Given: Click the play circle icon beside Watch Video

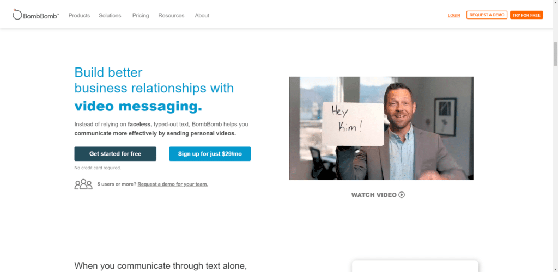Looking at the screenshot, I should (402, 195).
